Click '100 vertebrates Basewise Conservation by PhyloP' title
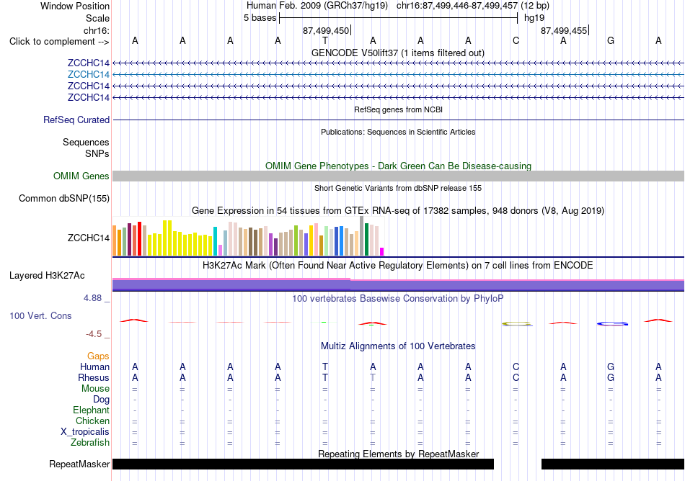The height and width of the screenshot is (481, 685). [x=398, y=299]
